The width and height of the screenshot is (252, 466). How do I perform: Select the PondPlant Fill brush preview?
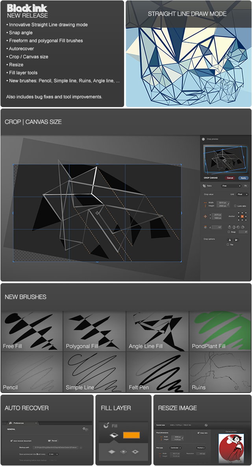[x=220, y=331]
